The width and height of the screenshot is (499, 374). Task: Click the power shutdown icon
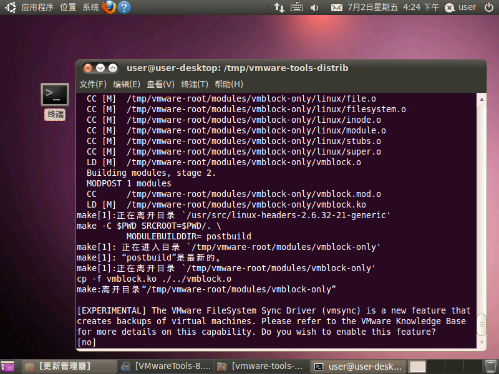(450, 7)
